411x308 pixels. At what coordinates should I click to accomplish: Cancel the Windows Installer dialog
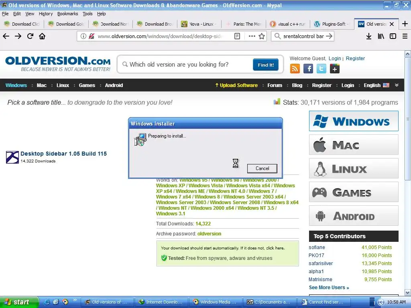(x=262, y=168)
